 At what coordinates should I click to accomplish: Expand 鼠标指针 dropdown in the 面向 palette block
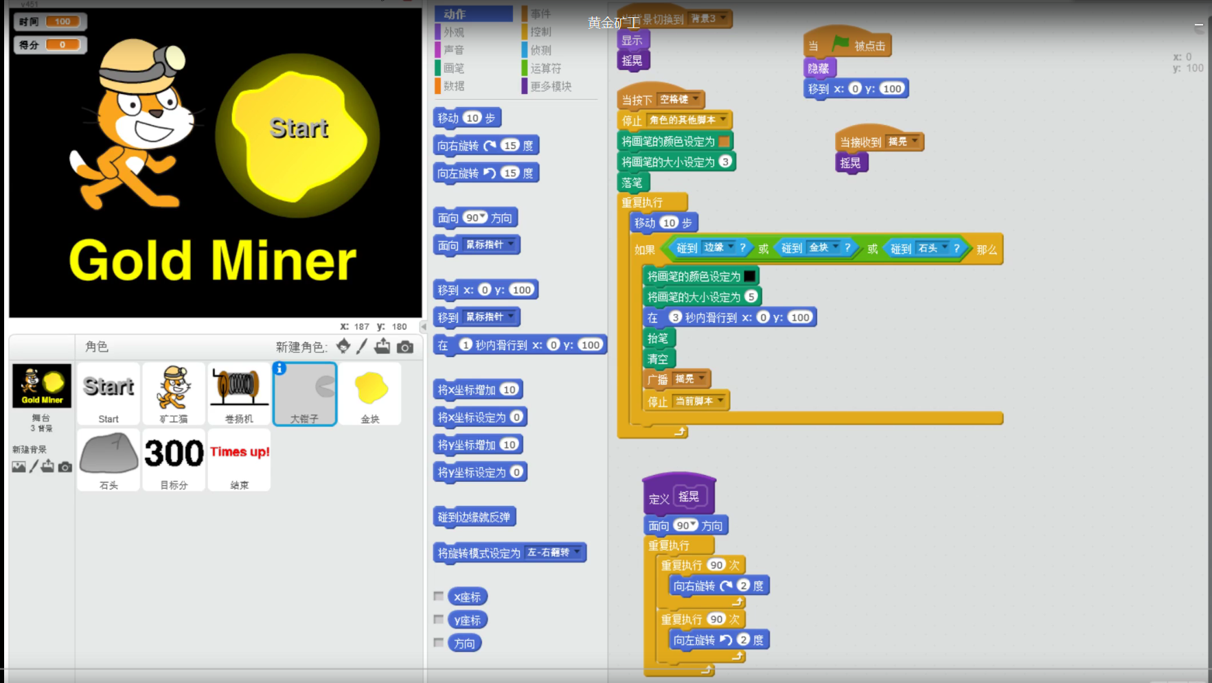tap(510, 244)
